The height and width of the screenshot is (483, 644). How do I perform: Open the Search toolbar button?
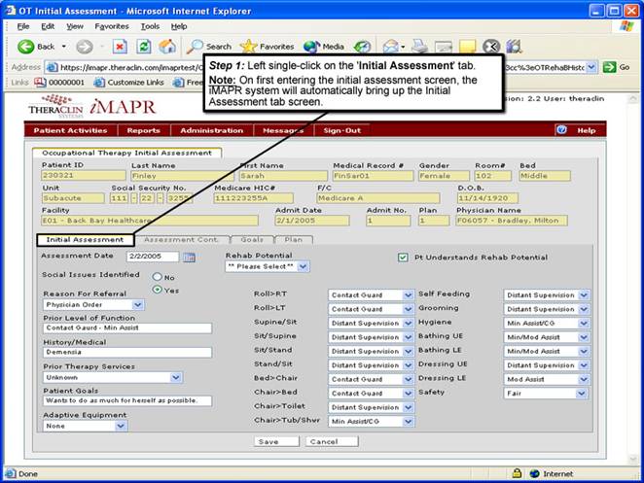pos(209,46)
